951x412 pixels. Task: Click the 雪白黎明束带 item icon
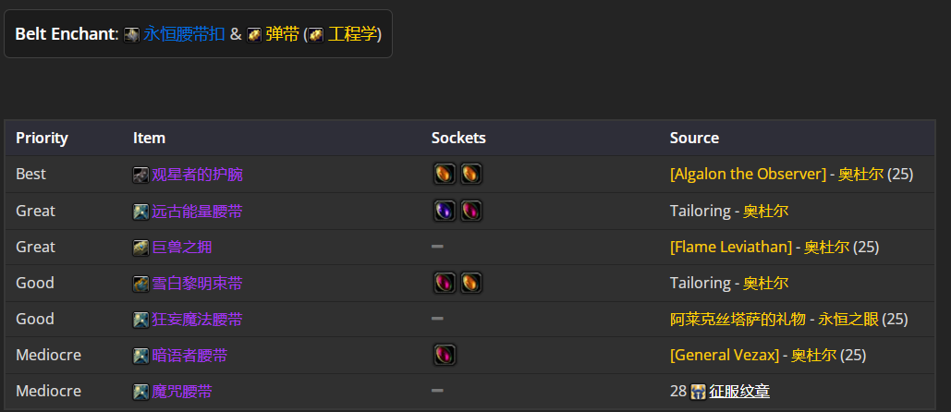pyautogui.click(x=140, y=283)
